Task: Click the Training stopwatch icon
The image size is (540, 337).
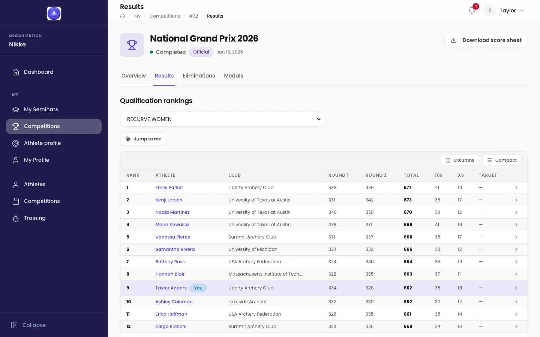Action: [x=16, y=218]
